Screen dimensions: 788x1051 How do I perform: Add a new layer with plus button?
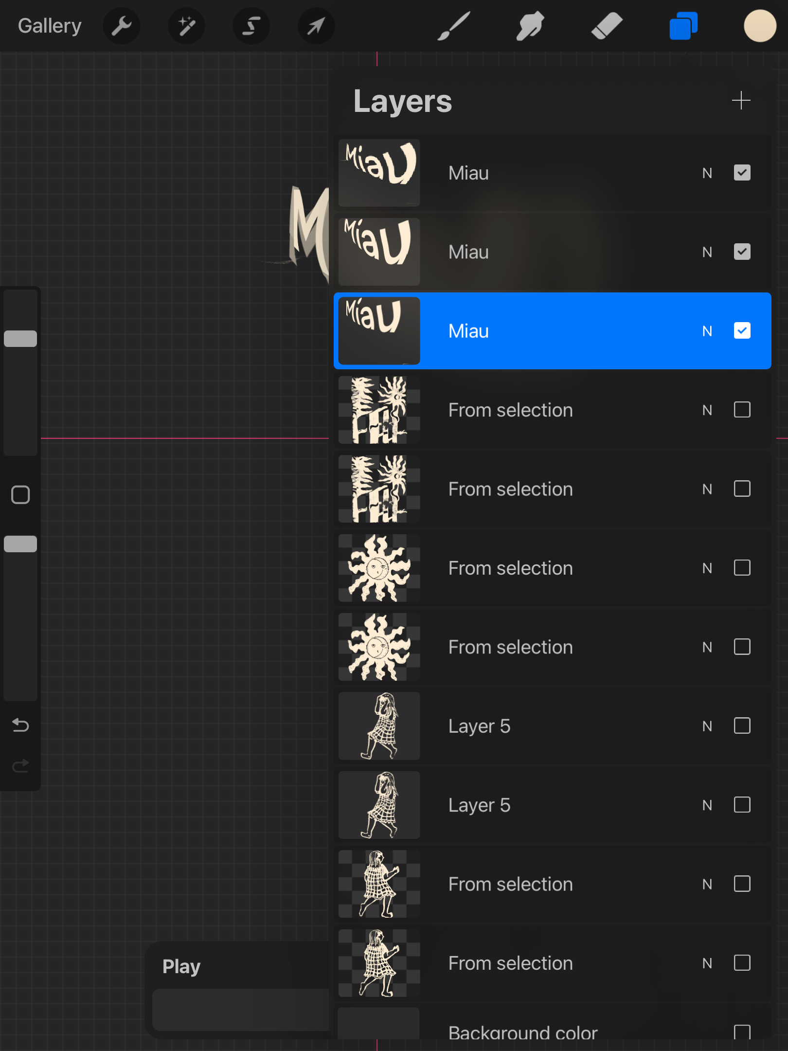pyautogui.click(x=741, y=101)
